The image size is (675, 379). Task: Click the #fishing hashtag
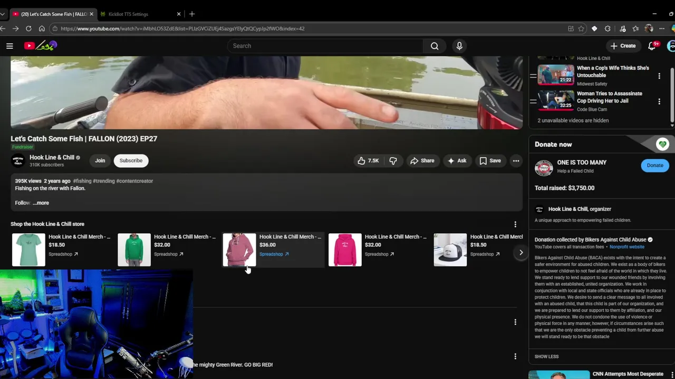coord(82,181)
